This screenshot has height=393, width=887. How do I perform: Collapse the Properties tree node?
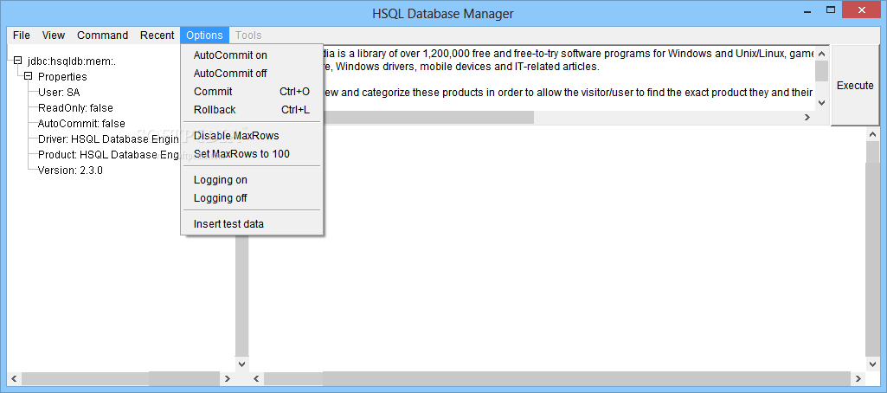coord(29,76)
